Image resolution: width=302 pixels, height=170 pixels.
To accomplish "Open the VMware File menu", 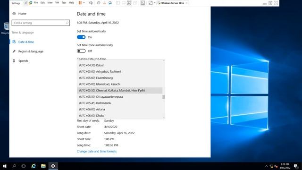I will click(36, 3).
